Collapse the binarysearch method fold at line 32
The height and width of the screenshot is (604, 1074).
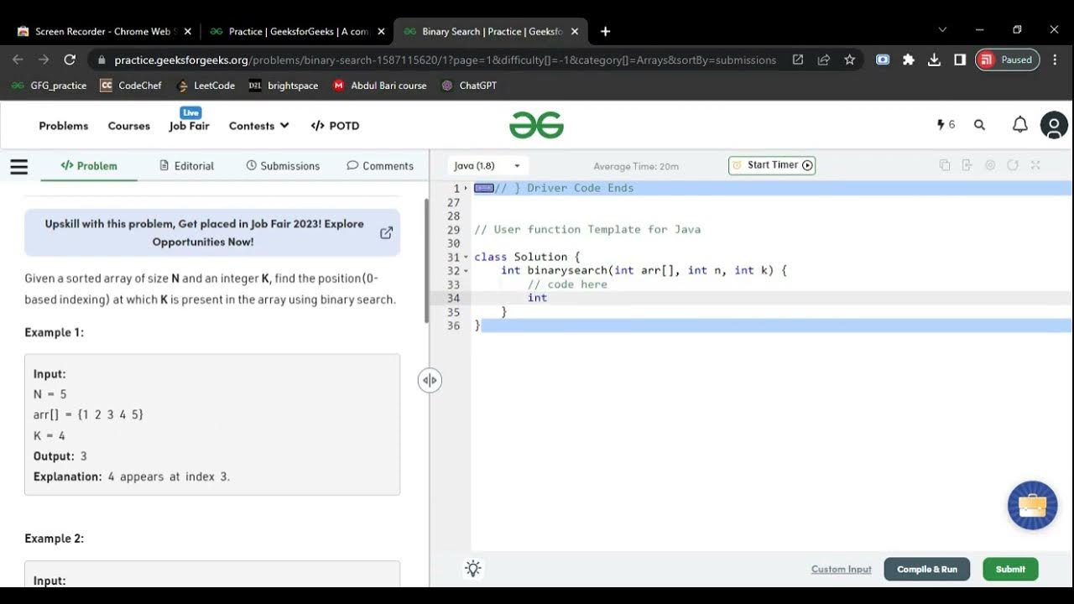[x=466, y=270]
